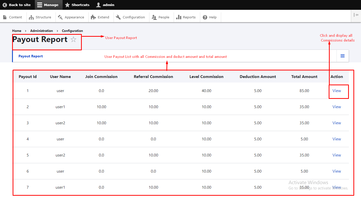
Task: Select the Payout Report tab
Action: point(31,56)
